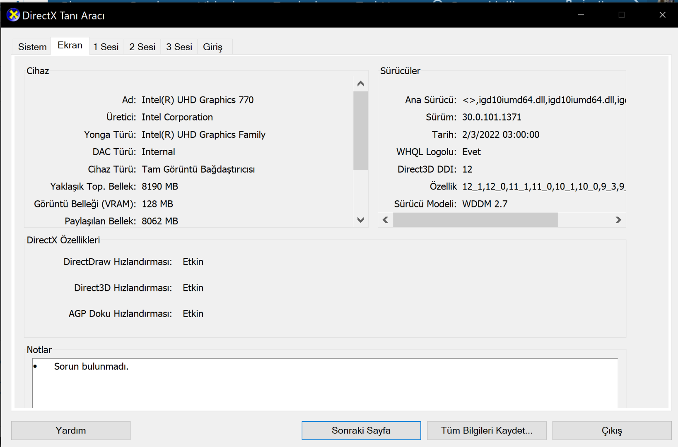Click the driver model value 'WDDM 2.7'
Image resolution: width=678 pixels, height=447 pixels.
click(485, 204)
